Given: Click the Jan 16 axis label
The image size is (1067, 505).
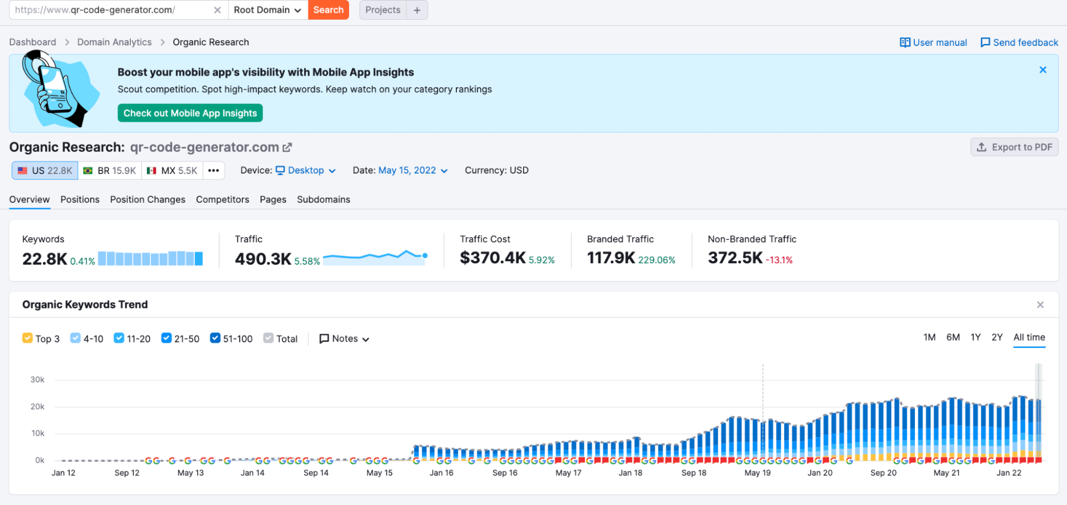Looking at the screenshot, I should point(441,473).
